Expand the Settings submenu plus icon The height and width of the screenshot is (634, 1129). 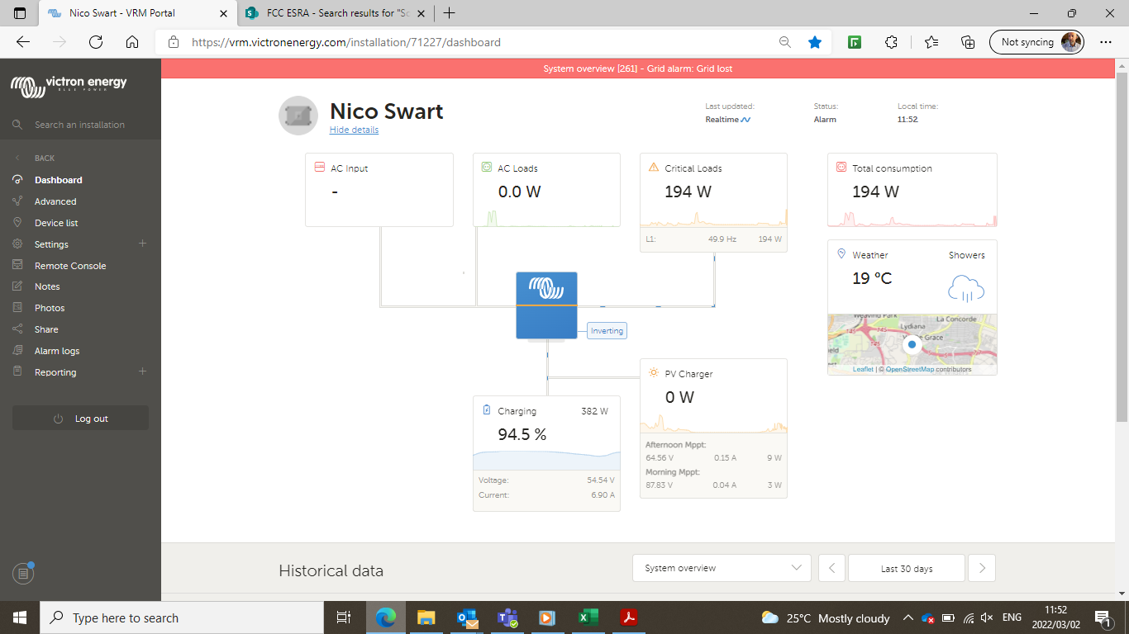click(x=142, y=244)
